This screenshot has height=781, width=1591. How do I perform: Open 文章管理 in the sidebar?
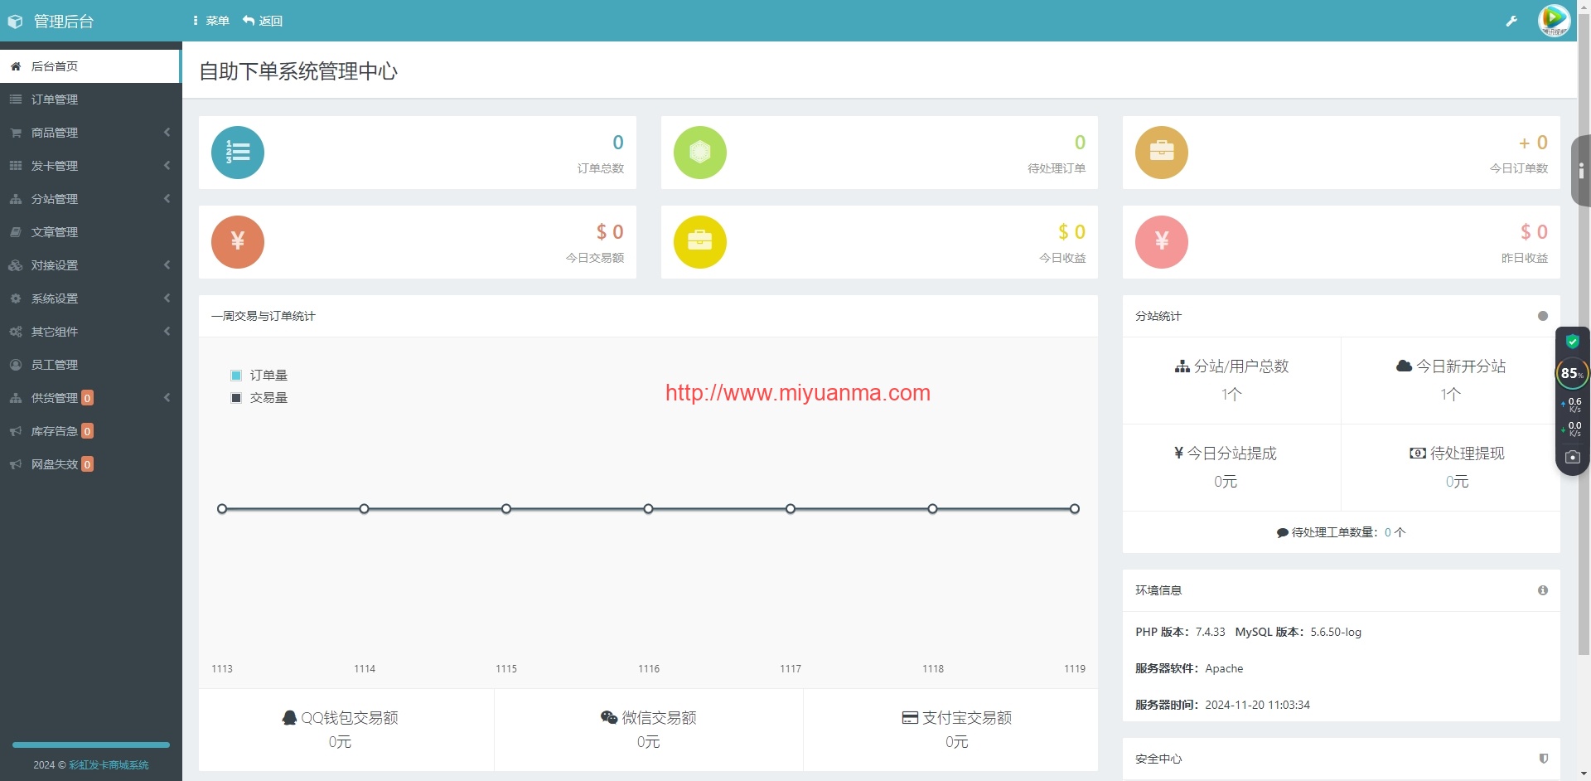[x=90, y=232]
